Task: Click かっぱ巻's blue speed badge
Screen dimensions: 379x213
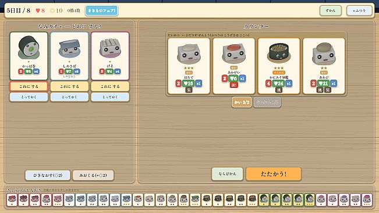Action: pos(36,72)
